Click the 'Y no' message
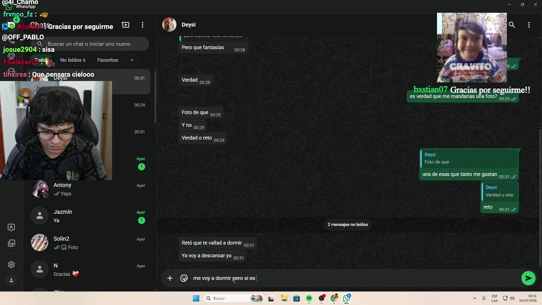Screen dimensions: 542x305 tap(193, 125)
